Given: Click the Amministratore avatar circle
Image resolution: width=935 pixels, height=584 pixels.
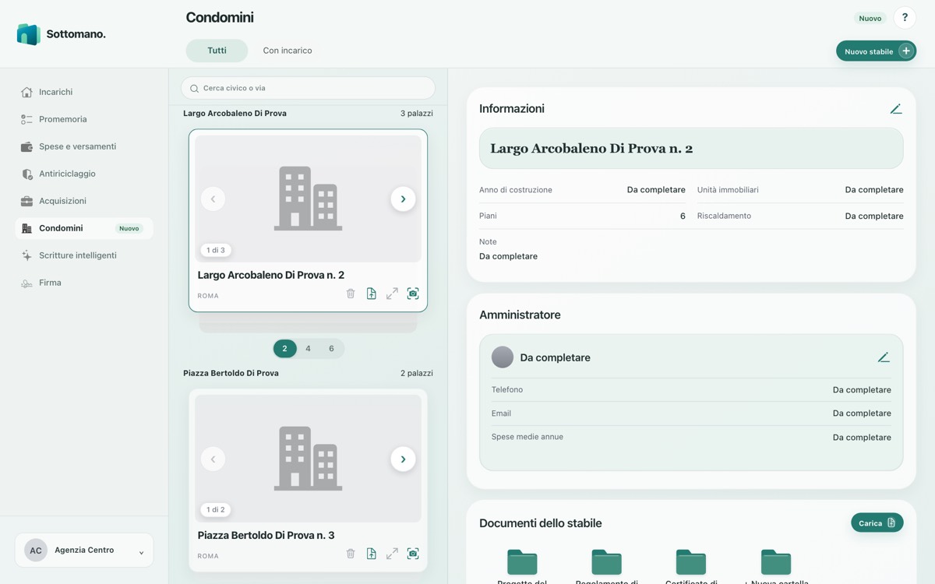Looking at the screenshot, I should point(503,357).
